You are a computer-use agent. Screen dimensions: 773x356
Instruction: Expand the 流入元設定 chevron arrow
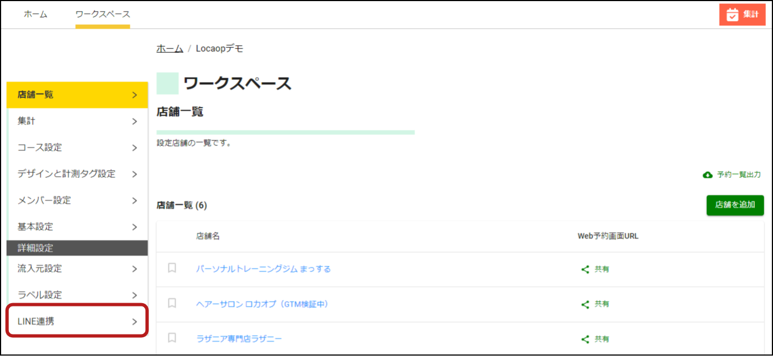135,269
